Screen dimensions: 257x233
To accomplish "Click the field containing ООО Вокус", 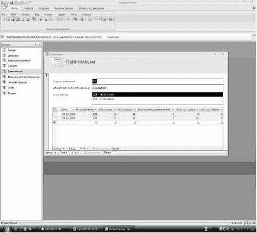I will 158,88.
